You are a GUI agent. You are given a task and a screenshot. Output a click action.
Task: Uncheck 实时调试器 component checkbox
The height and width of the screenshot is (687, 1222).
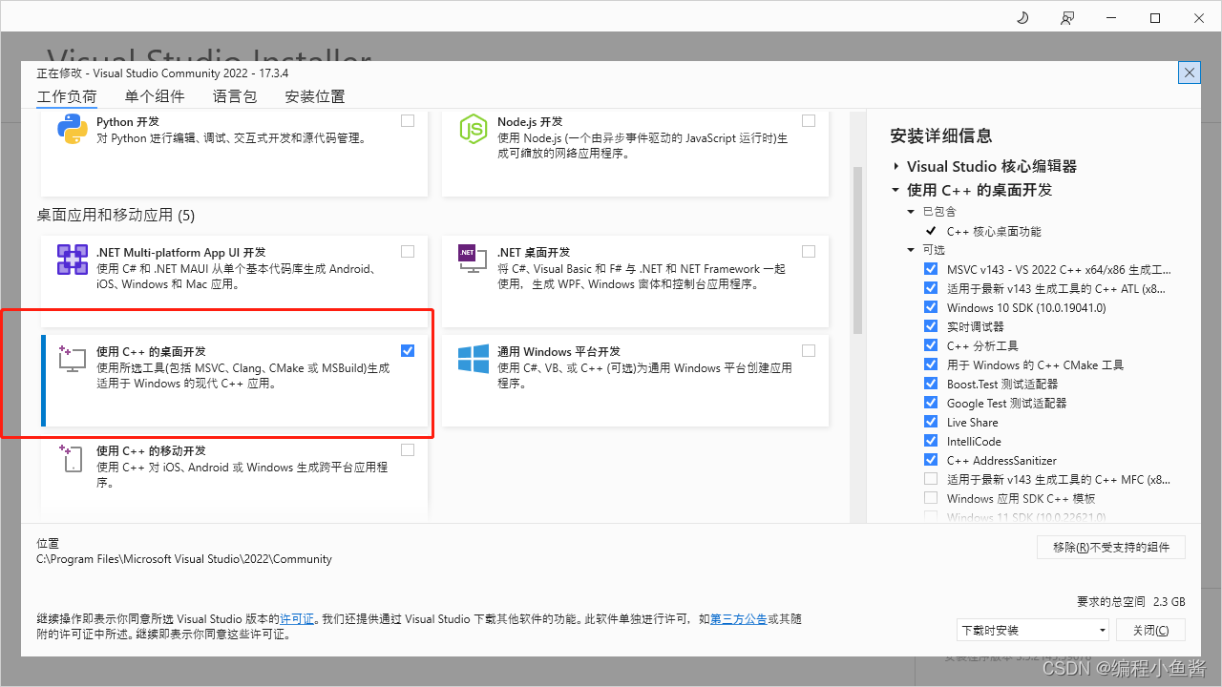click(931, 326)
